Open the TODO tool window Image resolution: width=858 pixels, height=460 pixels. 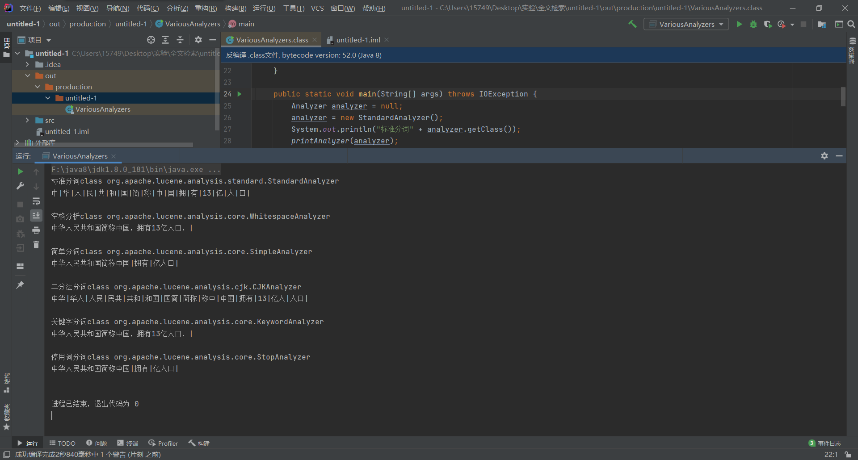(63, 443)
